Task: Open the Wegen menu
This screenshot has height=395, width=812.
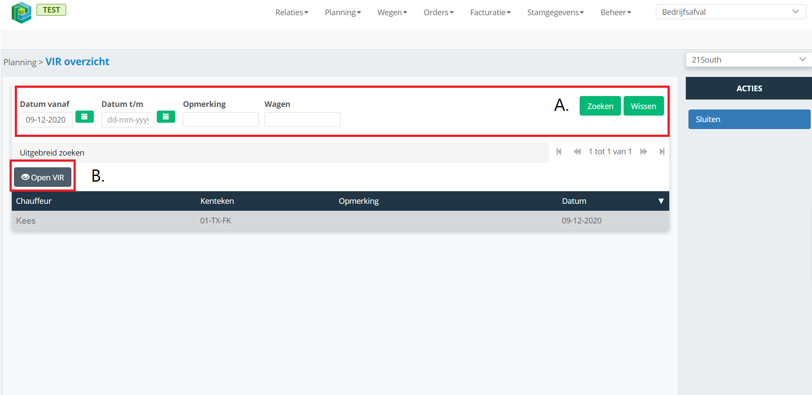Action: (392, 13)
